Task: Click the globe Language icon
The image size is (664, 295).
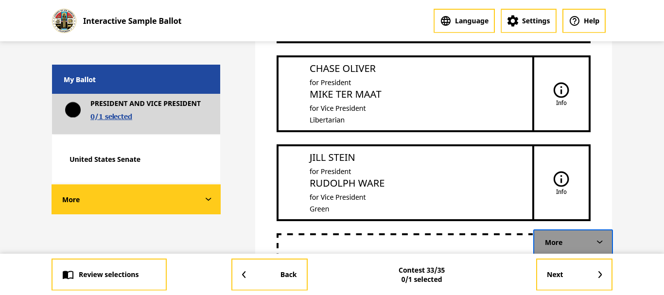Action: (445, 21)
